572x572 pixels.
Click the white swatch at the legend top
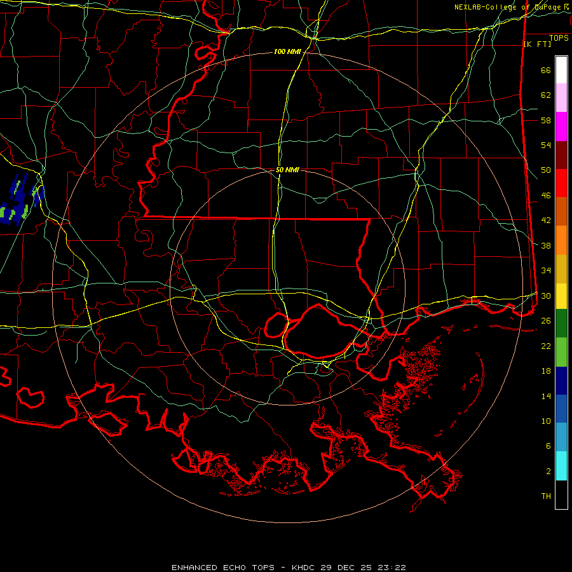click(561, 70)
